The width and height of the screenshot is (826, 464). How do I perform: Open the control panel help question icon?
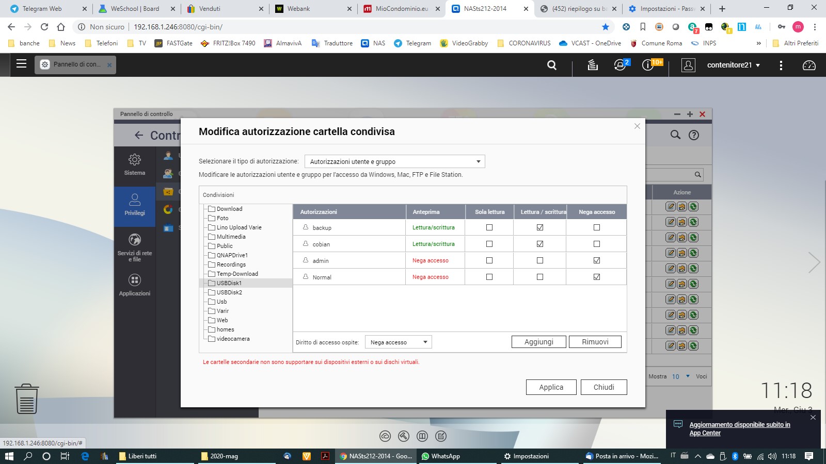[x=694, y=135]
